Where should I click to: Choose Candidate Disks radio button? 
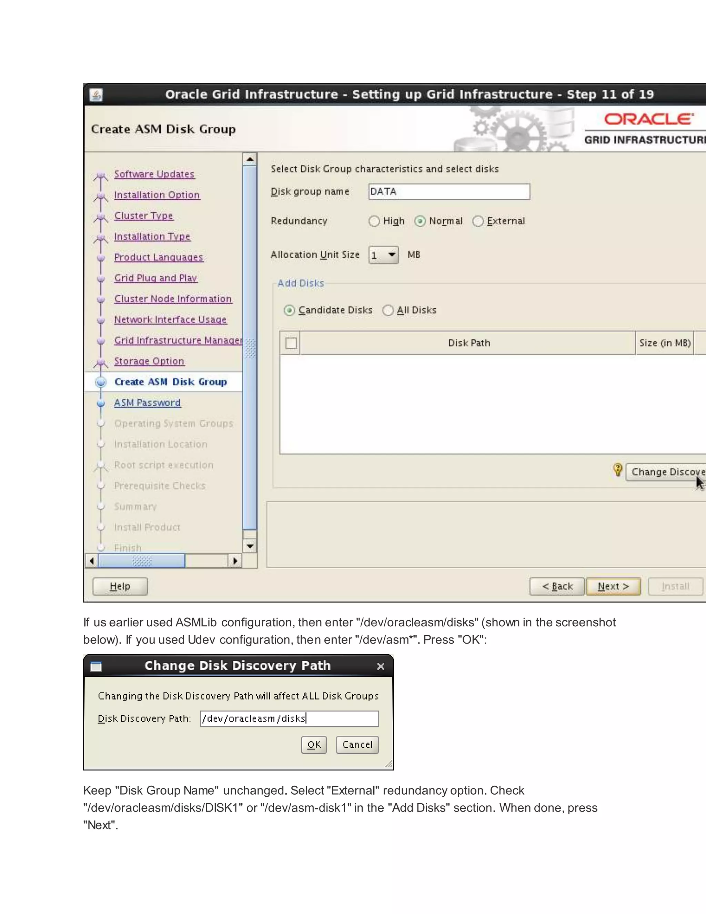[289, 310]
